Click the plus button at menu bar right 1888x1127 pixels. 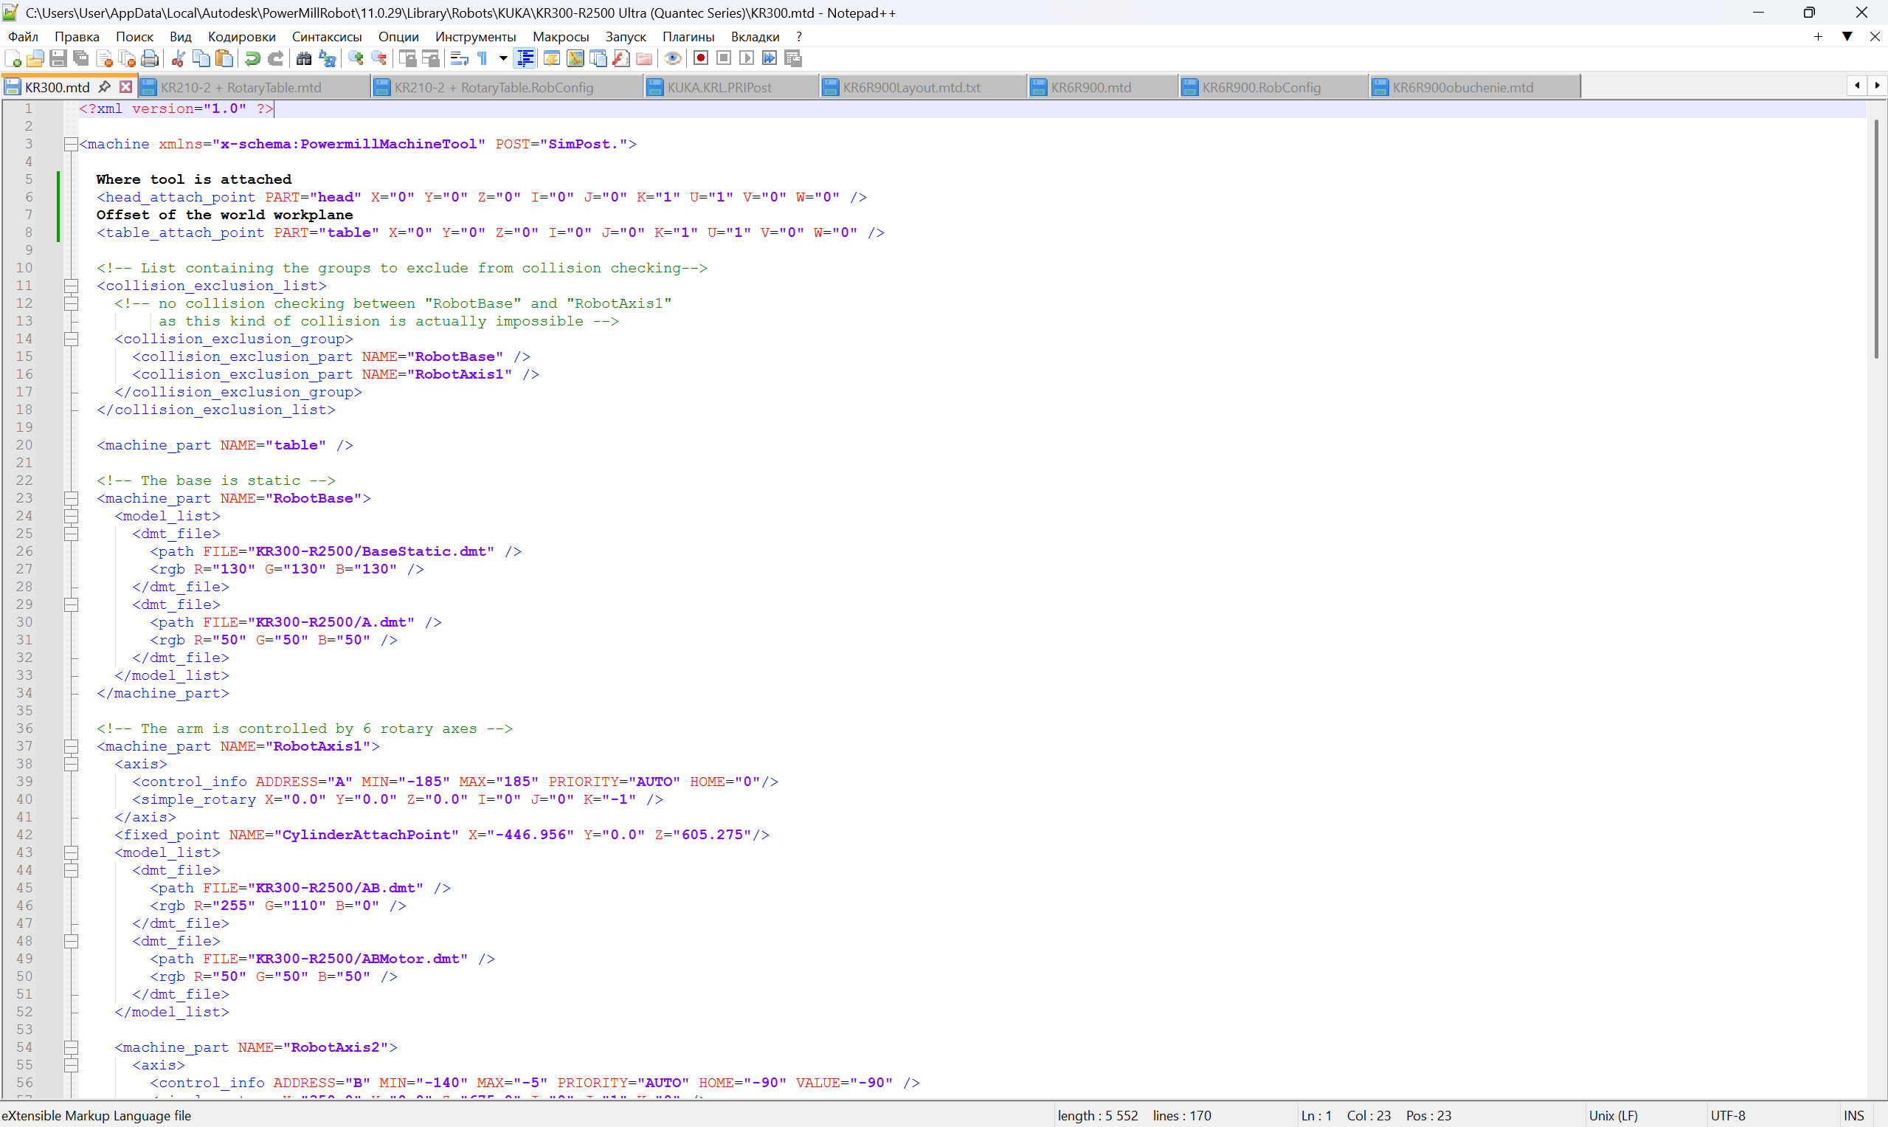(1818, 36)
